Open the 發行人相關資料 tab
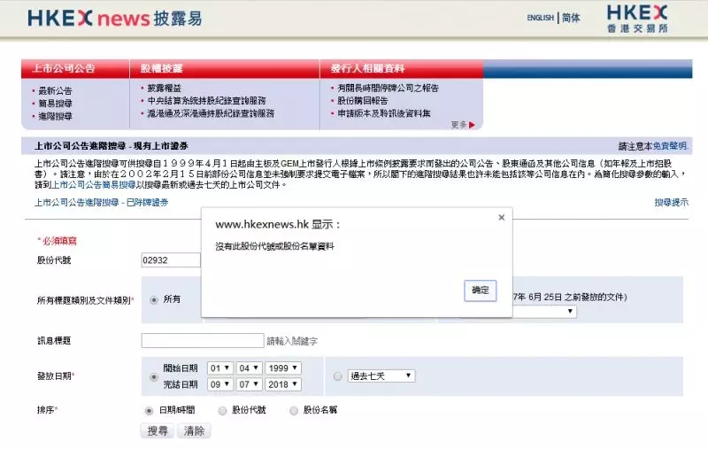The width and height of the screenshot is (708, 449). [x=367, y=69]
